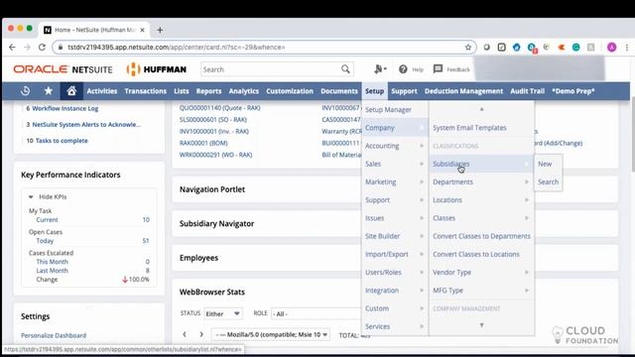Open the Help question mark icon
This screenshot has height=357, width=635.
point(403,69)
